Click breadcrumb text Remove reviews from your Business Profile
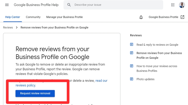This screenshot has height=105, width=188. click(54, 27)
